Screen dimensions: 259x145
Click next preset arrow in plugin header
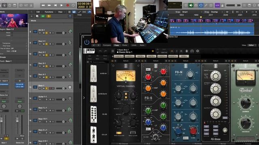[98, 45]
